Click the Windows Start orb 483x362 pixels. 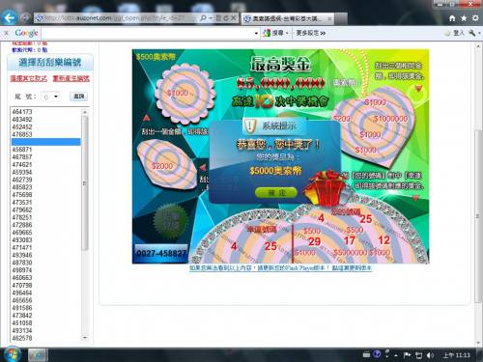click(12, 354)
